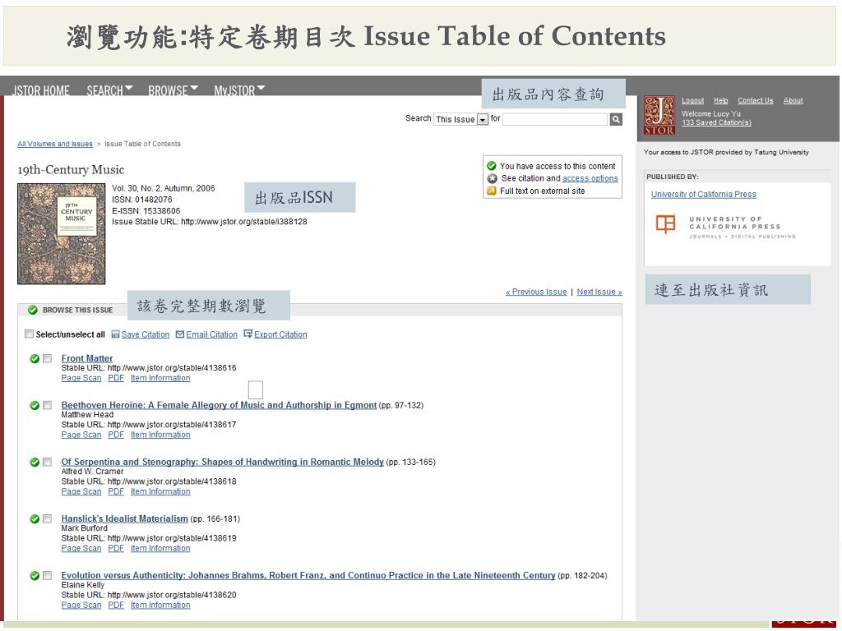Open the 'This Issue' search scope dropdown
842x631 pixels.
[460, 119]
